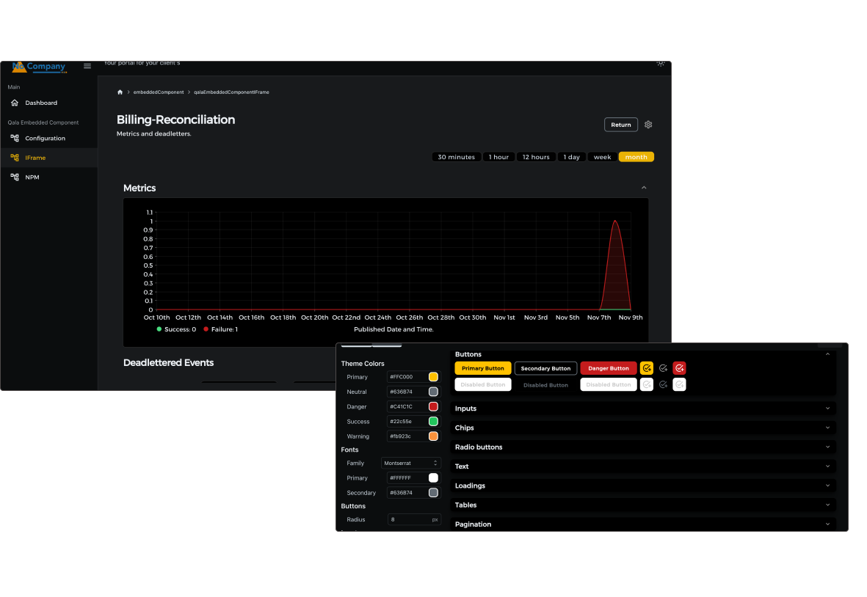Open settings gear next to Return

point(648,125)
